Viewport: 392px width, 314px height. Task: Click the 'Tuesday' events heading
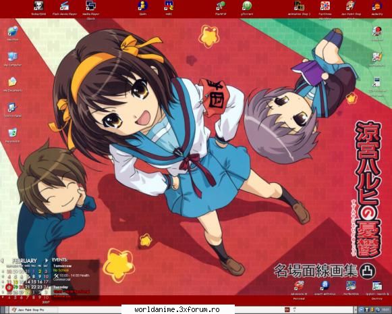(61, 287)
